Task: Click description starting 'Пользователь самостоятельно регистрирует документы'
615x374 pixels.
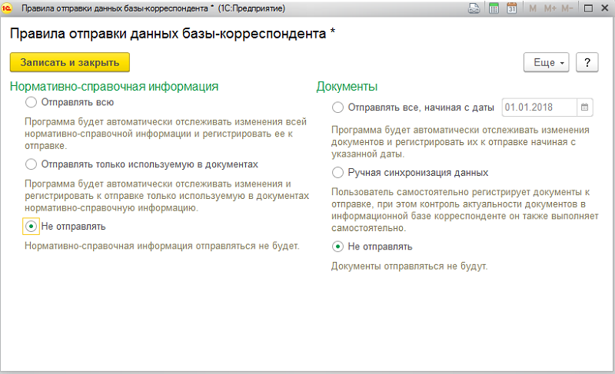Action: (x=465, y=210)
